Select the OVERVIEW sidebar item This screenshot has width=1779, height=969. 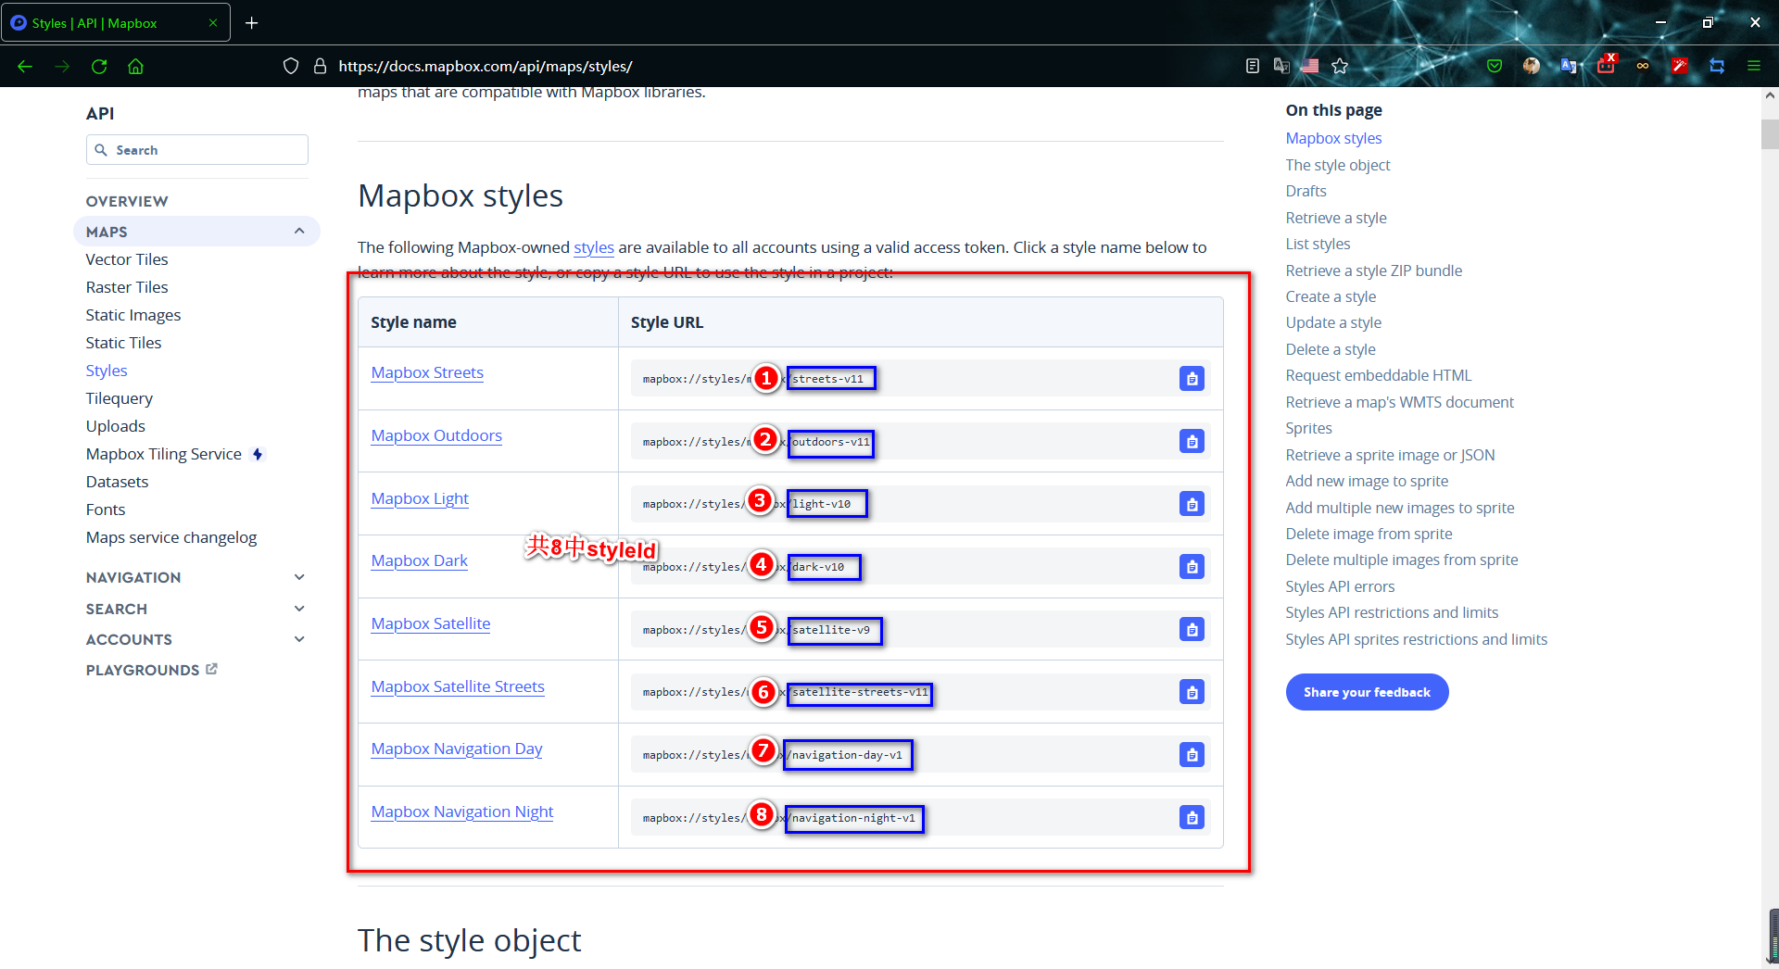click(x=127, y=201)
